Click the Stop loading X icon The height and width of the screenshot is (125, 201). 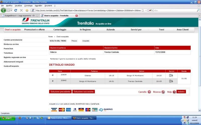21,10
